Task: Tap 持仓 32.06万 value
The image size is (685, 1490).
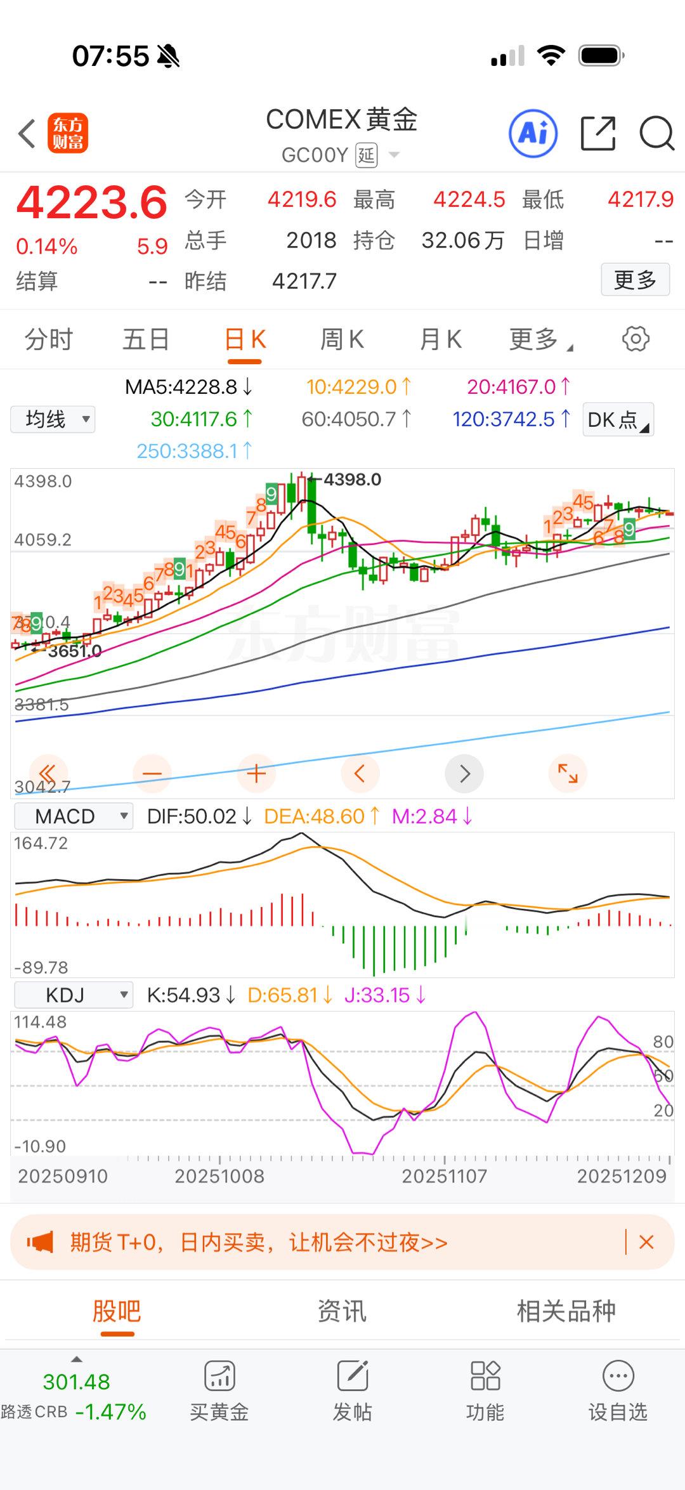Action: [x=463, y=240]
